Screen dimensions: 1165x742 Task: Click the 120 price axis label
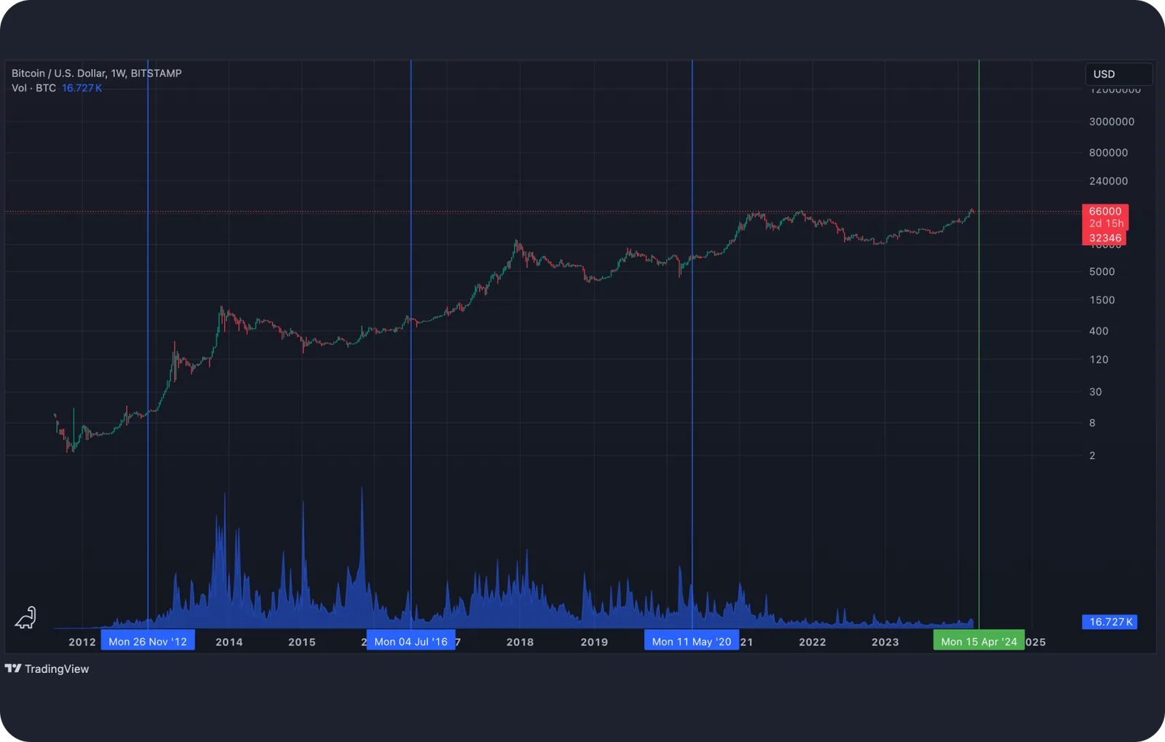pyautogui.click(x=1099, y=359)
